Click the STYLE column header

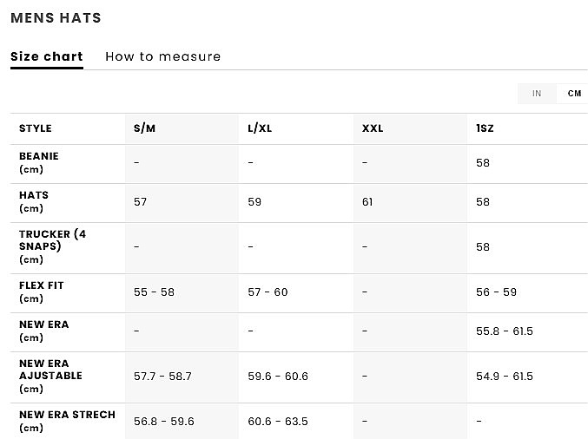(x=36, y=128)
